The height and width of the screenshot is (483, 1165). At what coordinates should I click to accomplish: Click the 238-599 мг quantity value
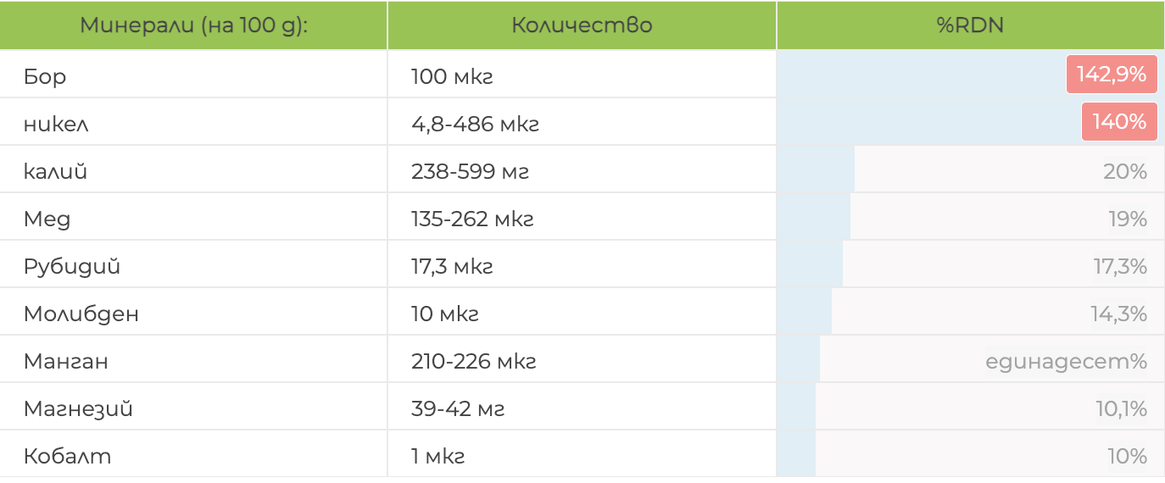click(470, 172)
